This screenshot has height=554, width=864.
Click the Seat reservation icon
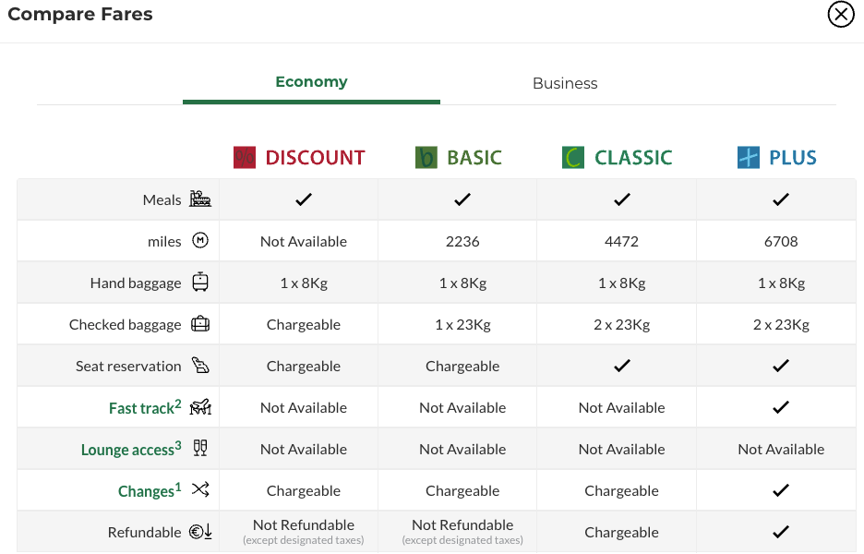click(200, 366)
